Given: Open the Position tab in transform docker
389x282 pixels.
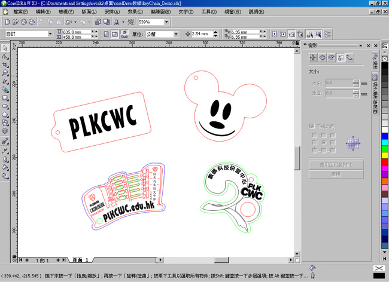Looking at the screenshot, I should coord(313,57).
